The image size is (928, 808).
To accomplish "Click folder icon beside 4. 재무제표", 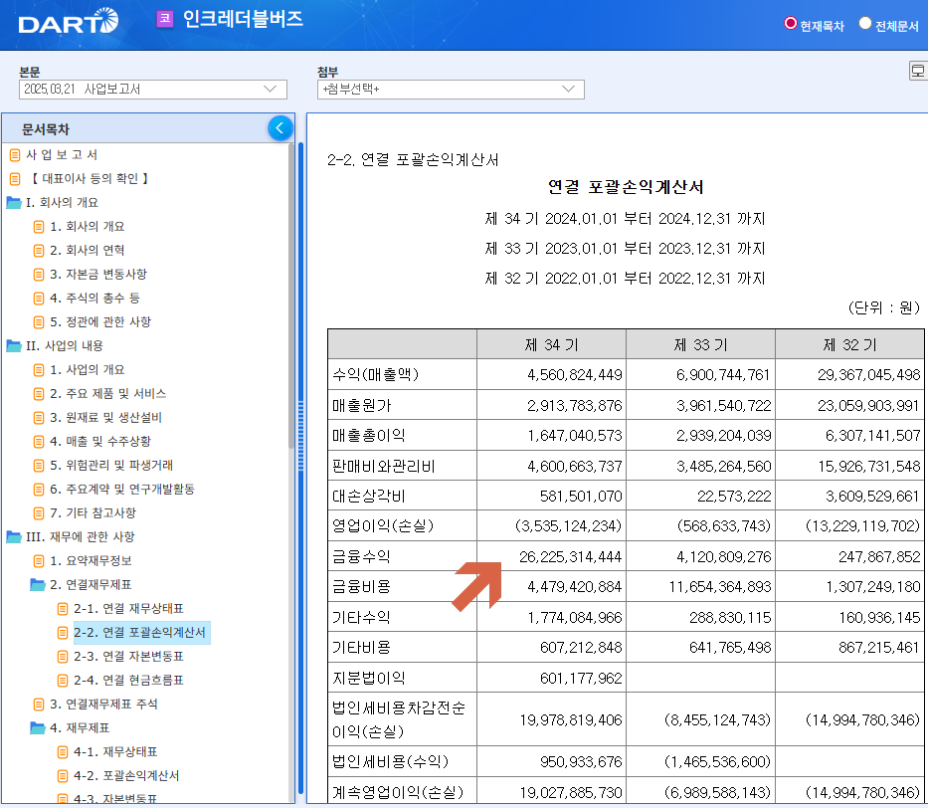I will click(x=37, y=727).
